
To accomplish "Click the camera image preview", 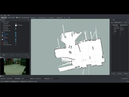I will 15,67.
